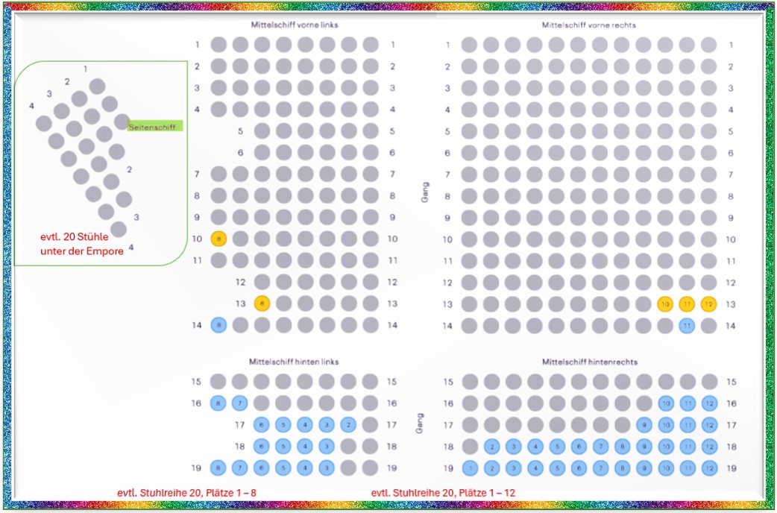Select blue seat 12 in row 16 hinten rechts
The image size is (777, 513).
[x=708, y=403]
